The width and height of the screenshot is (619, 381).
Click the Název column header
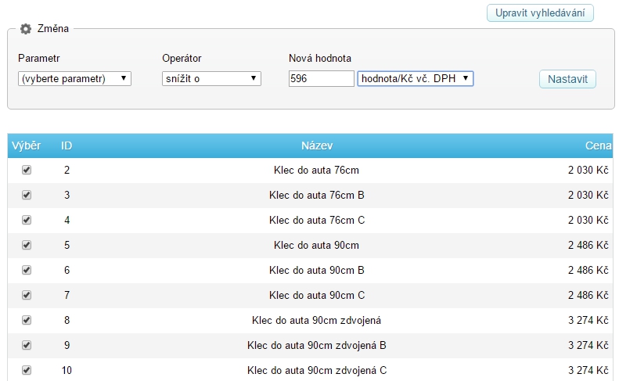point(317,146)
